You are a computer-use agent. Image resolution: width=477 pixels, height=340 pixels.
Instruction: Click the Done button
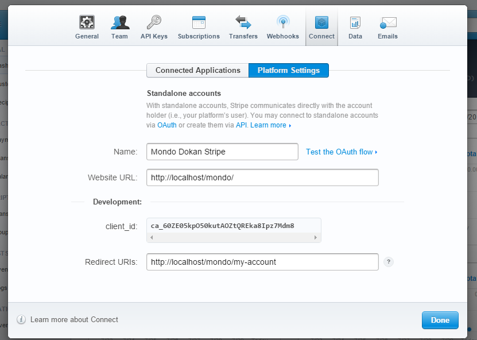pos(440,320)
